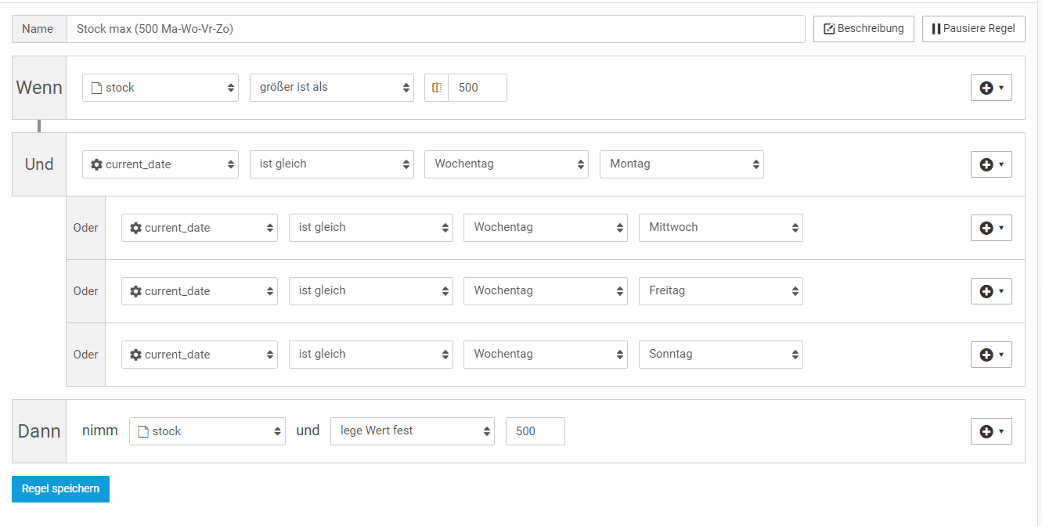Viewport: 1042px width, 526px height.
Task: Open the current_date dropdown in the Mittwoch row
Action: coord(200,228)
